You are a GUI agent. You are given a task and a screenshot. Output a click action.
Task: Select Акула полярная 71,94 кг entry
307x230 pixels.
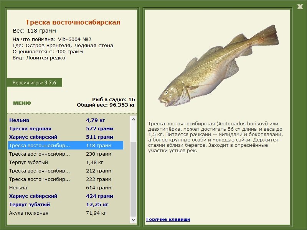(x=65, y=213)
